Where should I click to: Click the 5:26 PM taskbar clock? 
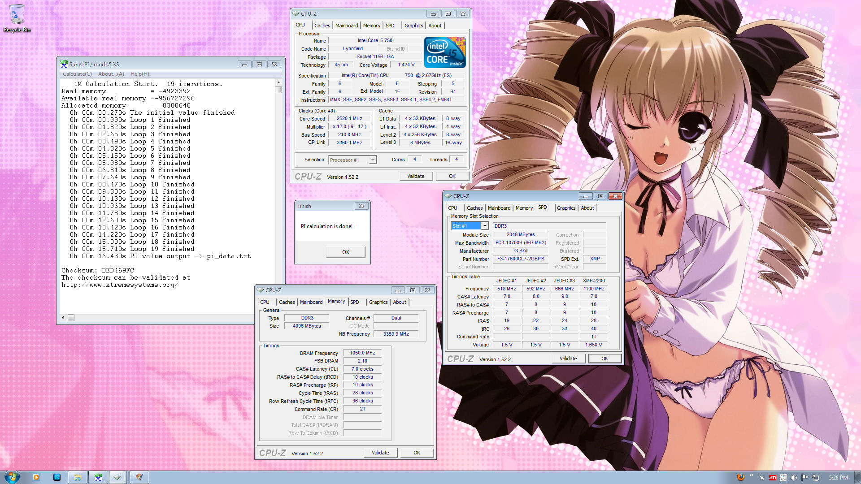838,478
